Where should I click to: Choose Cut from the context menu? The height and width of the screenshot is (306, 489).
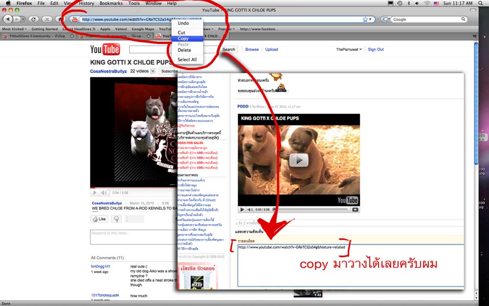(x=187, y=32)
